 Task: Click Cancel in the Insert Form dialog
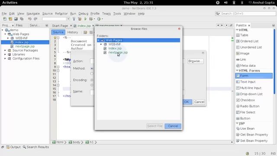pyautogui.click(x=199, y=102)
